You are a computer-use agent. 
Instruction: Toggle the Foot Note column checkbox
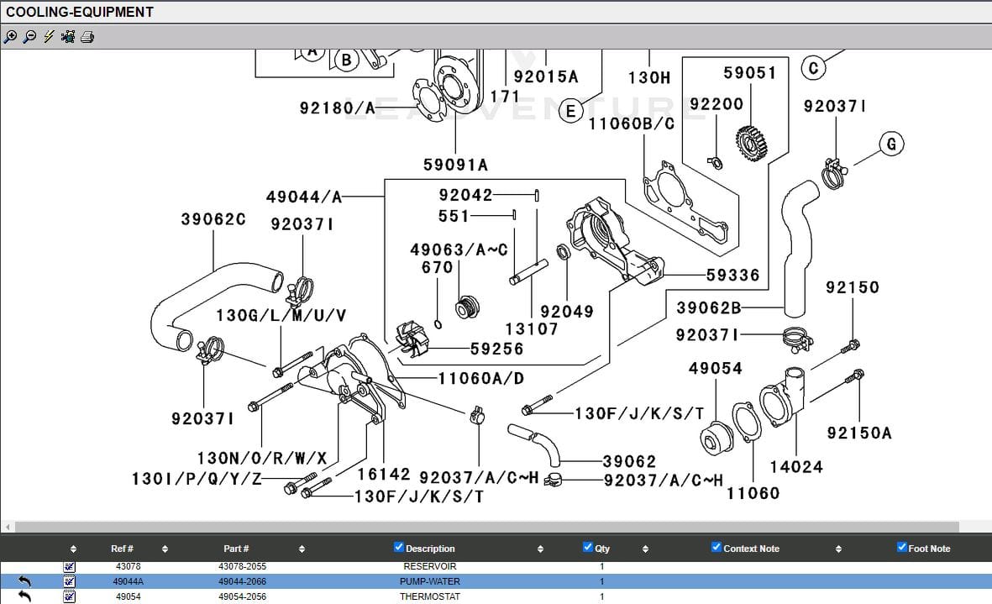[902, 548]
